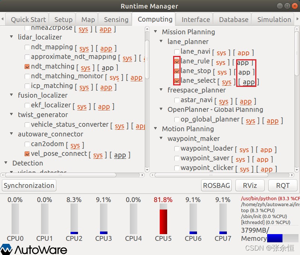Enable the ekf_localizer checkbox
Image resolution: width=300 pixels, height=255 pixels.
27,106
